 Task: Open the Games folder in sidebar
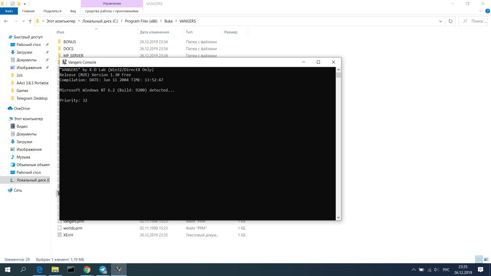coord(22,90)
